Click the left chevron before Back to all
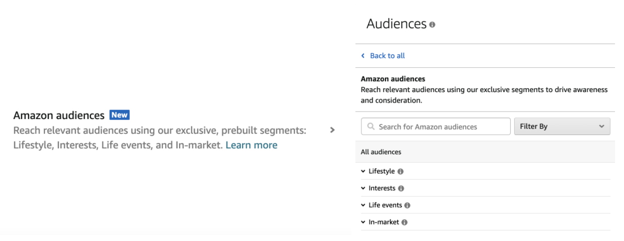 pyautogui.click(x=363, y=56)
